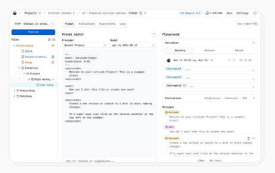
Task: Delete the Assistant message with trash icon
Action: click(x=249, y=138)
